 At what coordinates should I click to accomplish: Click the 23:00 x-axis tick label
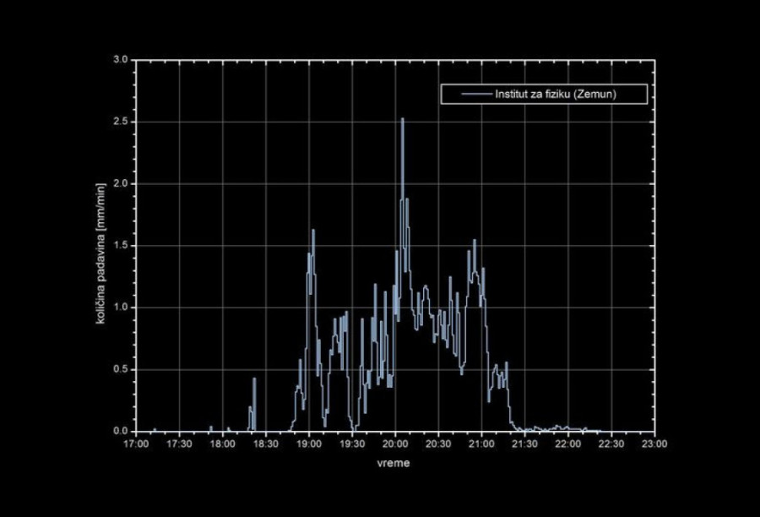pyautogui.click(x=654, y=443)
